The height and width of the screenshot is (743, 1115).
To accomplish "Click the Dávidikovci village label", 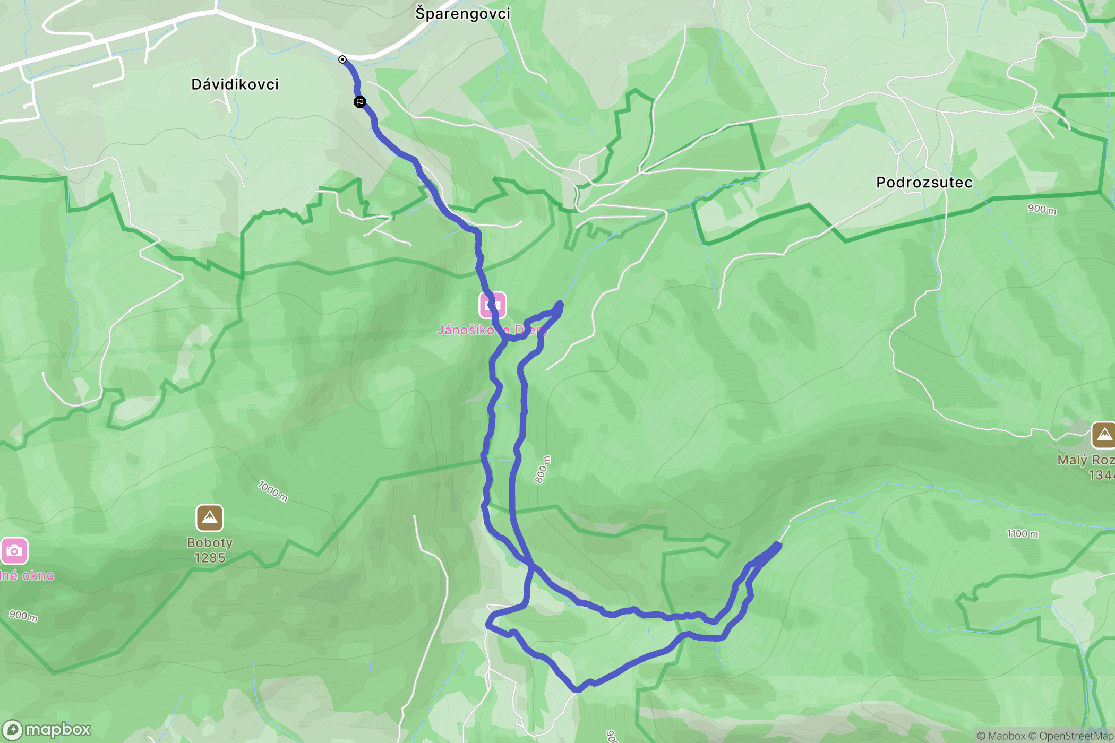I will (x=235, y=84).
